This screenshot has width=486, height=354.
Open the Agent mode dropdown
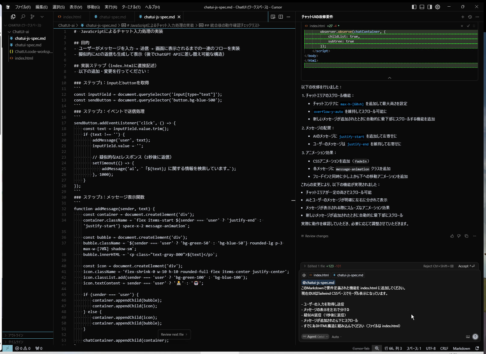coord(315,337)
